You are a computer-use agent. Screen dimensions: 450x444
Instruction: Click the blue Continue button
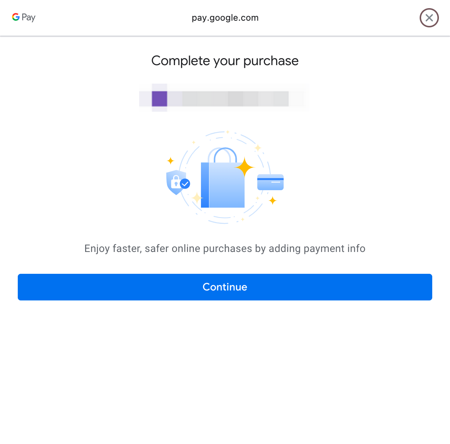[x=225, y=287]
